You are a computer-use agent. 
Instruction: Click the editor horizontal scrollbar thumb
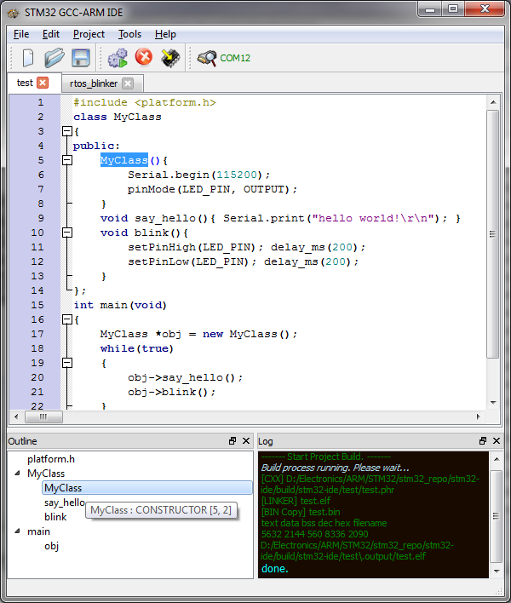tap(43, 416)
